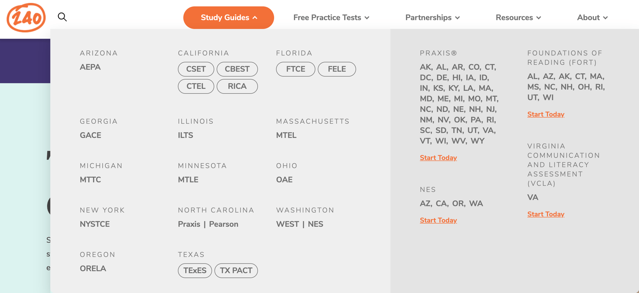Image resolution: width=639 pixels, height=293 pixels.
Task: Click Start Today under Praxis states
Action: click(x=438, y=158)
